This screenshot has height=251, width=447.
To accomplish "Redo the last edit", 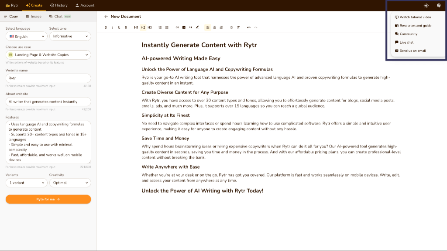I will pyautogui.click(x=256, y=27).
